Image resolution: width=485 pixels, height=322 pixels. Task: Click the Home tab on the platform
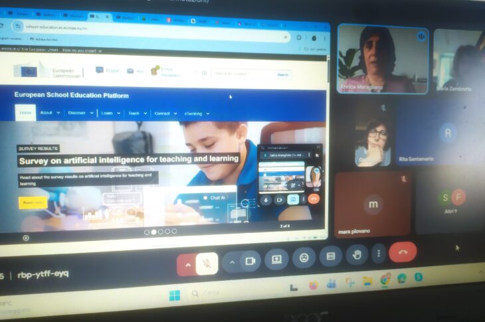tap(25, 112)
